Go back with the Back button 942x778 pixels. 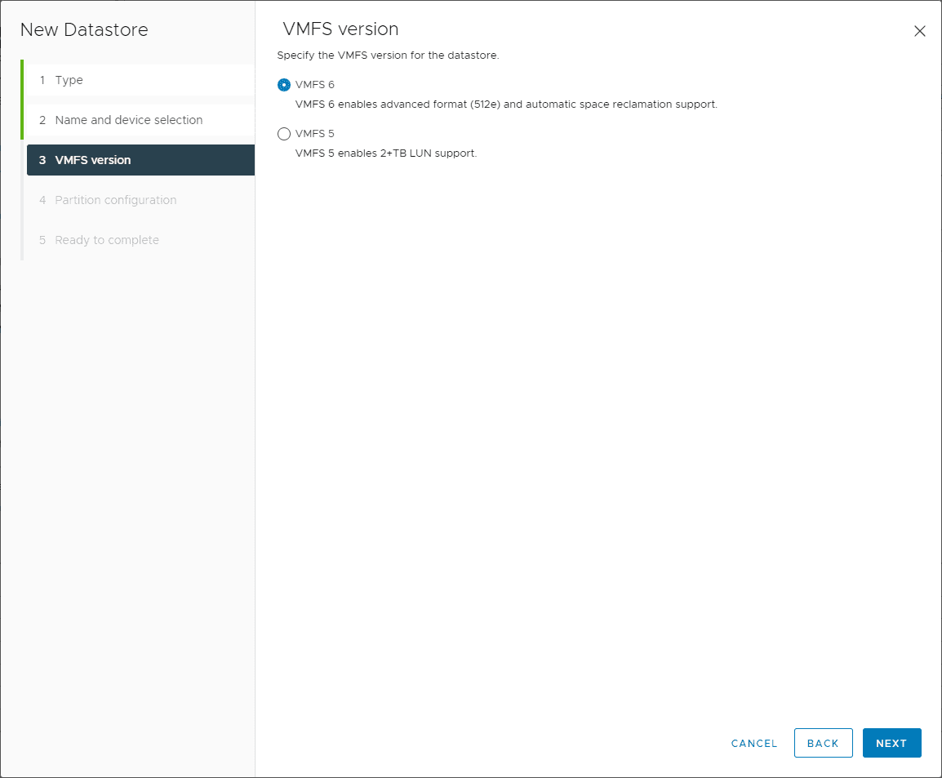point(823,743)
